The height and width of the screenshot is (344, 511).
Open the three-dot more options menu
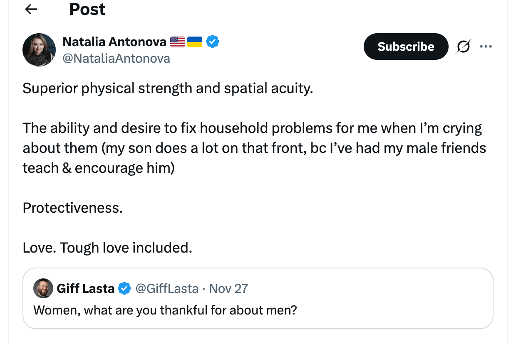coord(486,47)
